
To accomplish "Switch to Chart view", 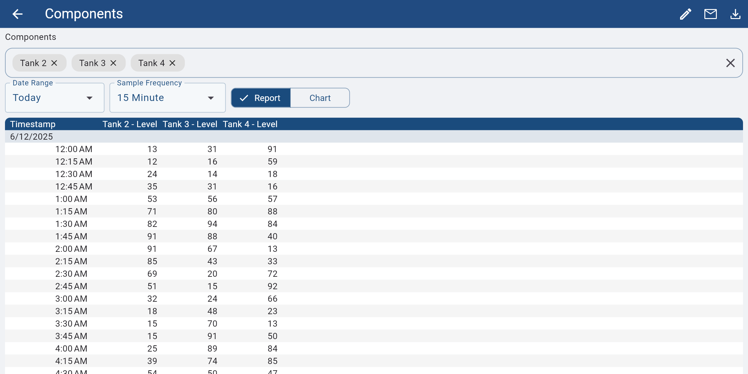I will tap(320, 98).
